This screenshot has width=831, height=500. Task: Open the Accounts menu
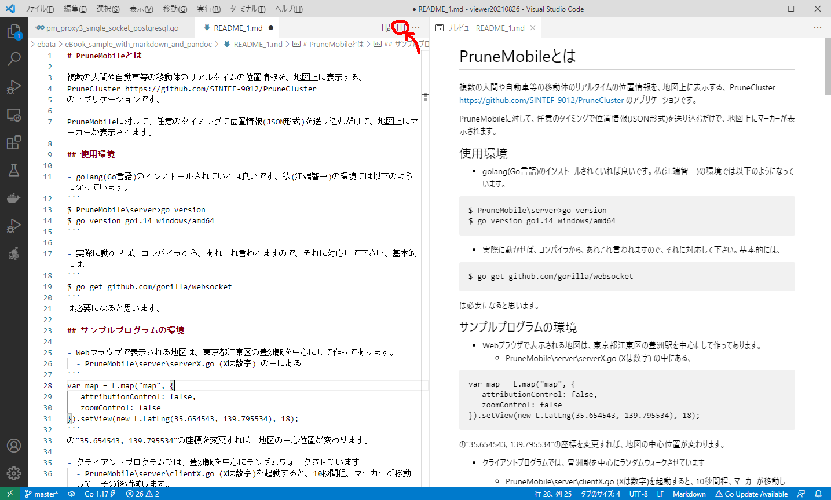point(14,446)
